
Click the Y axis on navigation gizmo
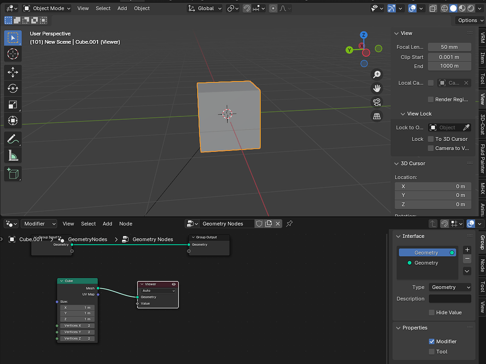pos(349,50)
